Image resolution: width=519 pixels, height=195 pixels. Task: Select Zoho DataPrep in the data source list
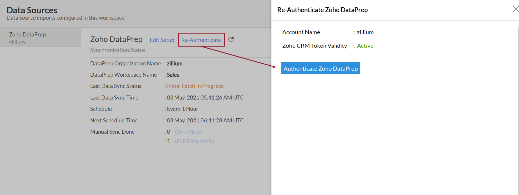pos(28,35)
